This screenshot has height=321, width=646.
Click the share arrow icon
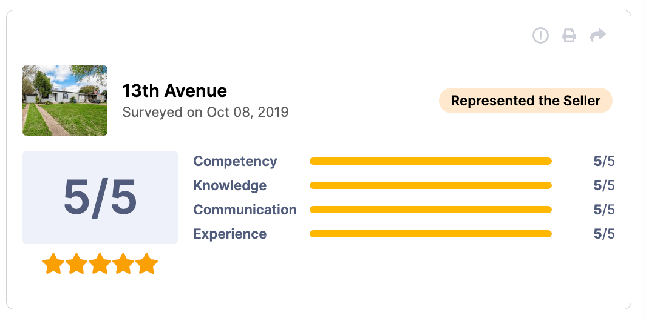(x=598, y=36)
